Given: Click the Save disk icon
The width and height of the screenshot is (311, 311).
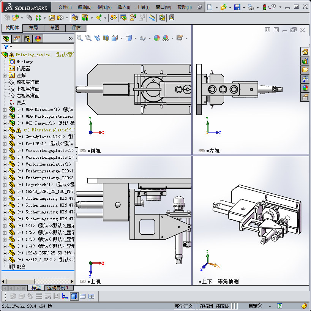Looking at the screenshot, I should pos(237,7).
